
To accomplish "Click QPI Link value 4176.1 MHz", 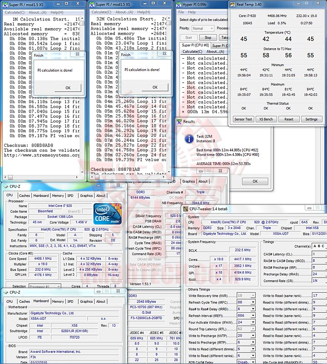I will point(43,274).
